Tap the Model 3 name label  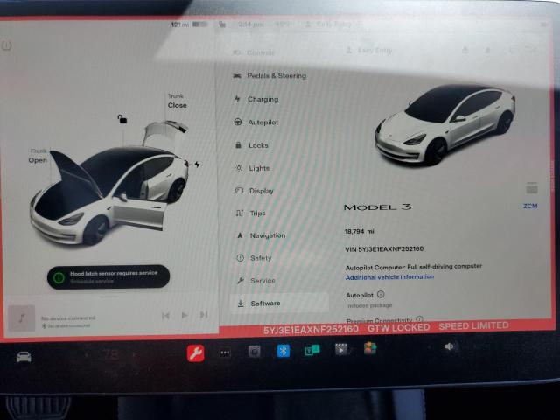[x=377, y=206]
